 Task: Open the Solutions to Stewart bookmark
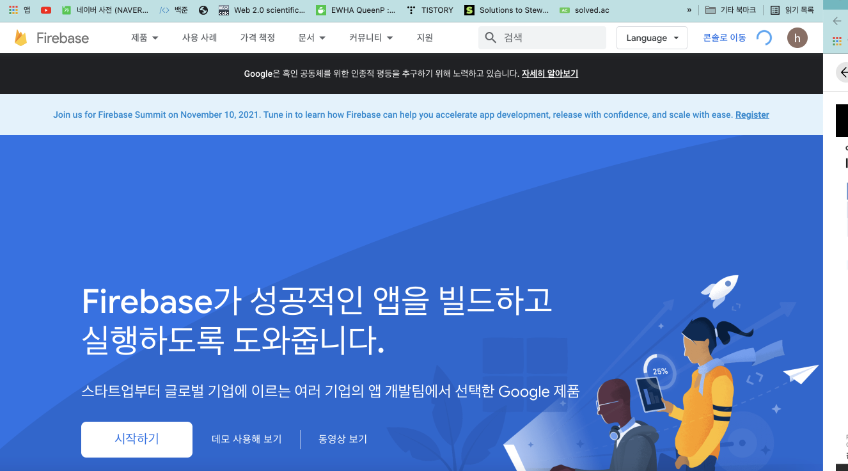[506, 10]
